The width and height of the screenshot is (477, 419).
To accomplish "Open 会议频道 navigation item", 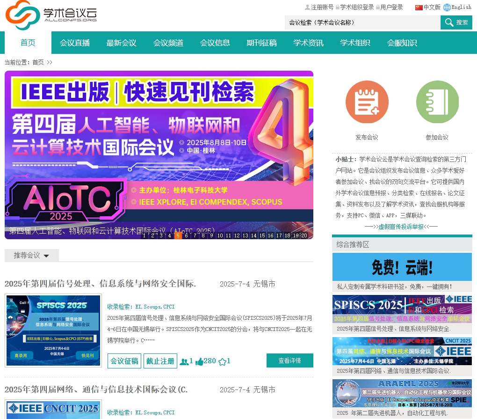I will [168, 43].
